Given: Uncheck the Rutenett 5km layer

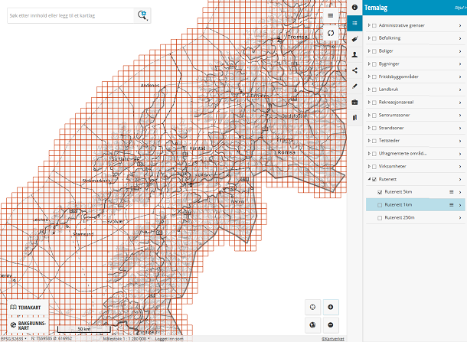Looking at the screenshot, I should [380, 192].
